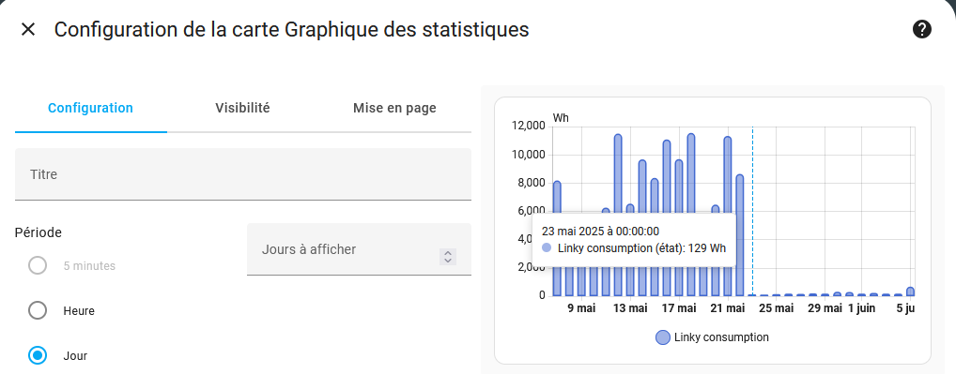Open the Configuration tab
This screenshot has height=374, width=956.
[x=91, y=108]
